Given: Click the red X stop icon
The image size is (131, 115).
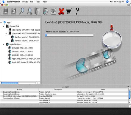Looking at the screenshot, I should pyautogui.click(x=61, y=11).
